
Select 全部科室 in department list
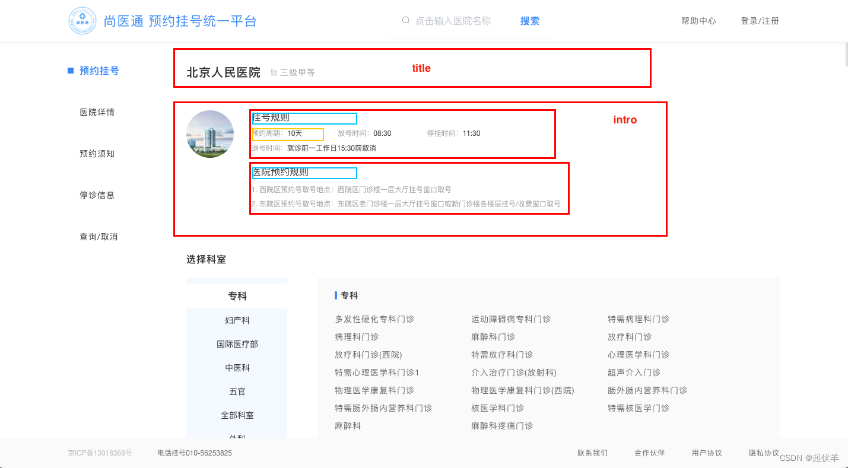[x=237, y=415]
